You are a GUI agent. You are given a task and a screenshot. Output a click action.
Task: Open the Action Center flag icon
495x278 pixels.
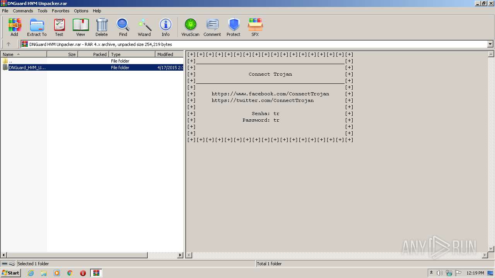[x=458, y=273]
